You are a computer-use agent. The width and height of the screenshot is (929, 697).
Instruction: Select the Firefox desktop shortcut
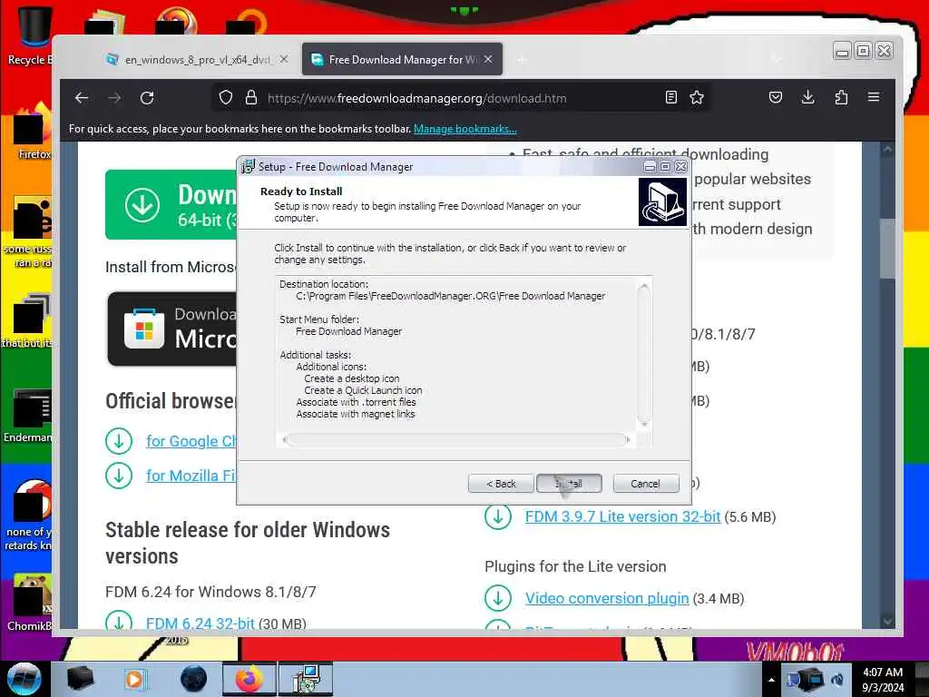pos(31,132)
